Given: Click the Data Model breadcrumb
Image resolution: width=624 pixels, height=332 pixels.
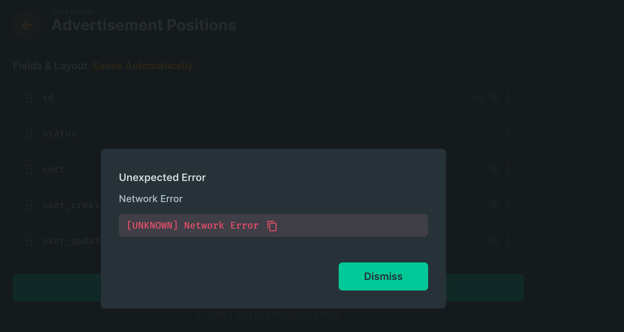Looking at the screenshot, I should click(72, 11).
